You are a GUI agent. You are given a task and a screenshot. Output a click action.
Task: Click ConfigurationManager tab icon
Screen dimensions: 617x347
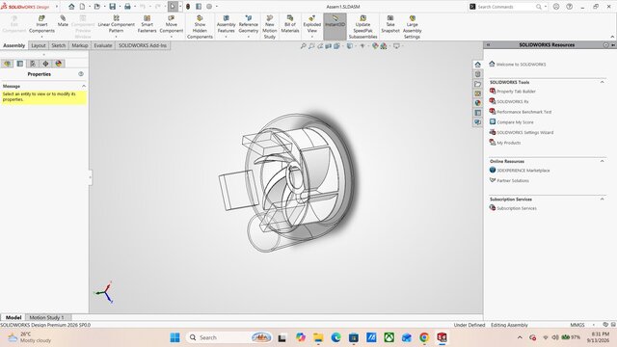33,64
